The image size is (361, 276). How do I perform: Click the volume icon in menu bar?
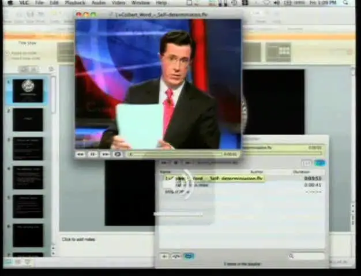277,3
